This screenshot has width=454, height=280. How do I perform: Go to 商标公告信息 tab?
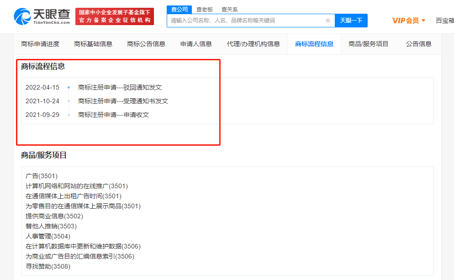(146, 44)
